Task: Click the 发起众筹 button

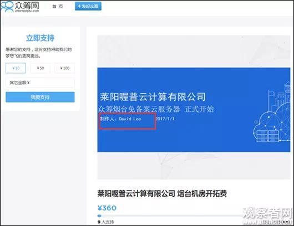Action: coord(88,6)
